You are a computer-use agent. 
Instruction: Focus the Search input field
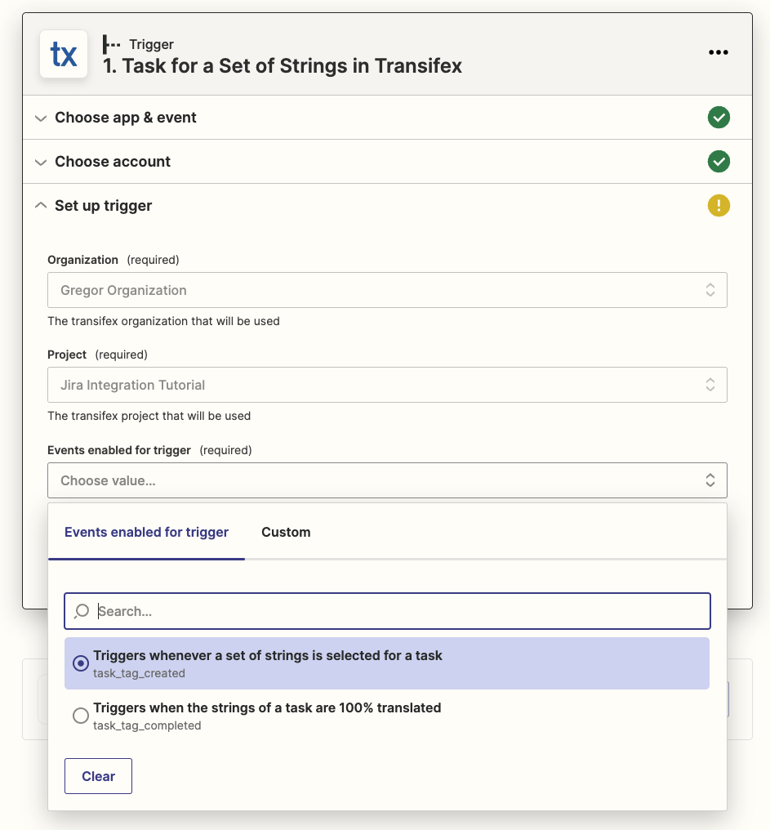click(387, 611)
